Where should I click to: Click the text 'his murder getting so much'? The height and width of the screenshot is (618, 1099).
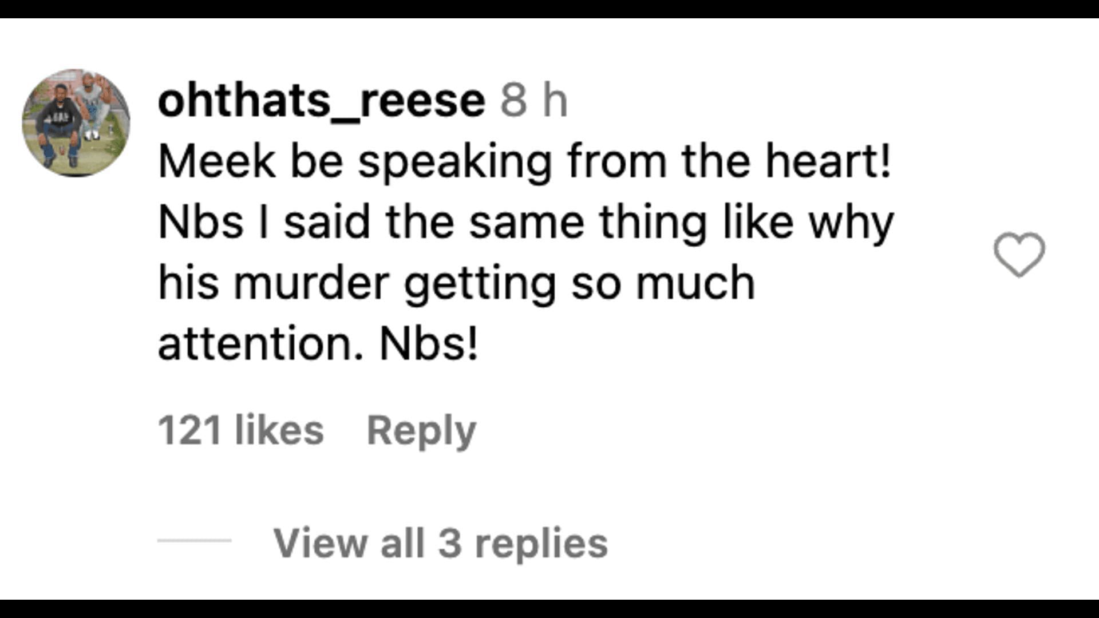(x=457, y=284)
